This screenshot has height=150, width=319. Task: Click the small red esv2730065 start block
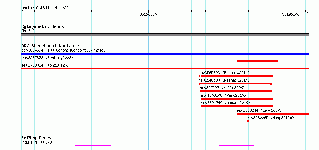tap(248, 121)
